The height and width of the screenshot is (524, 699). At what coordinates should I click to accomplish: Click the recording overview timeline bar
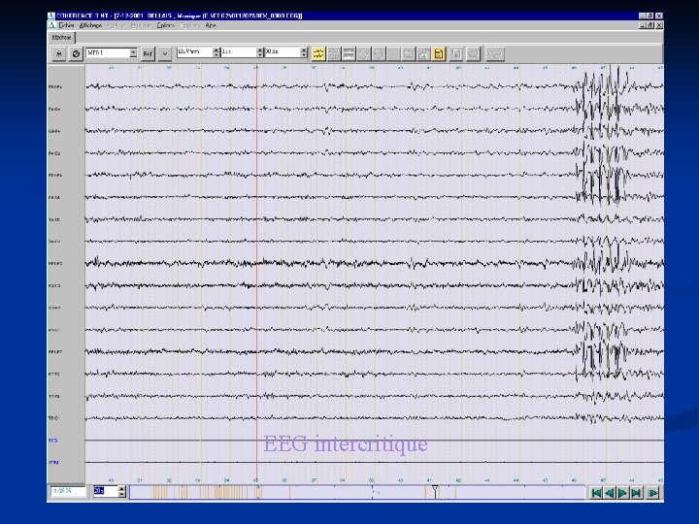pos(356,492)
